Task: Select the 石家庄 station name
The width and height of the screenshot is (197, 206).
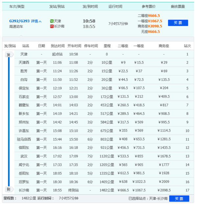Action: (x=24, y=97)
